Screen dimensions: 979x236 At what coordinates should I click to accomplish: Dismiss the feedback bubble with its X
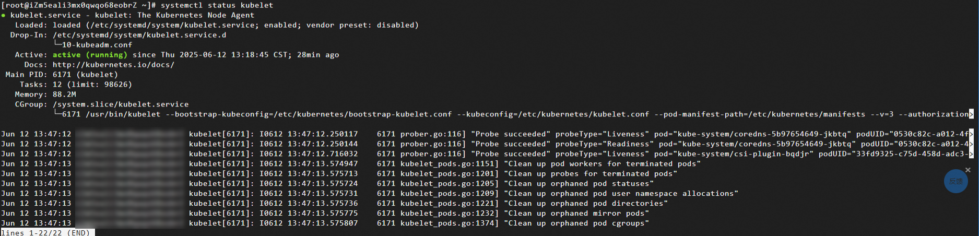pyautogui.click(x=968, y=170)
